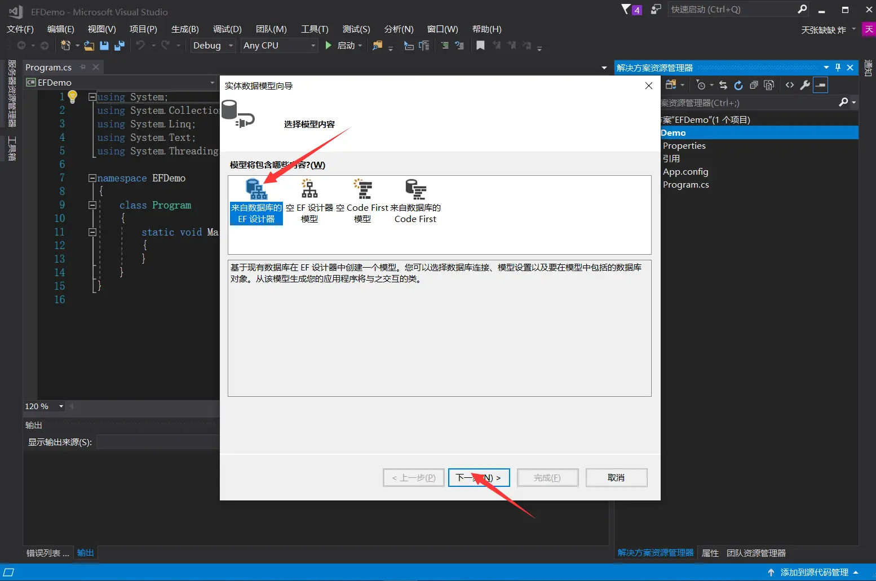
Task: Click the find in files toolbar icon
Action: 378,46
